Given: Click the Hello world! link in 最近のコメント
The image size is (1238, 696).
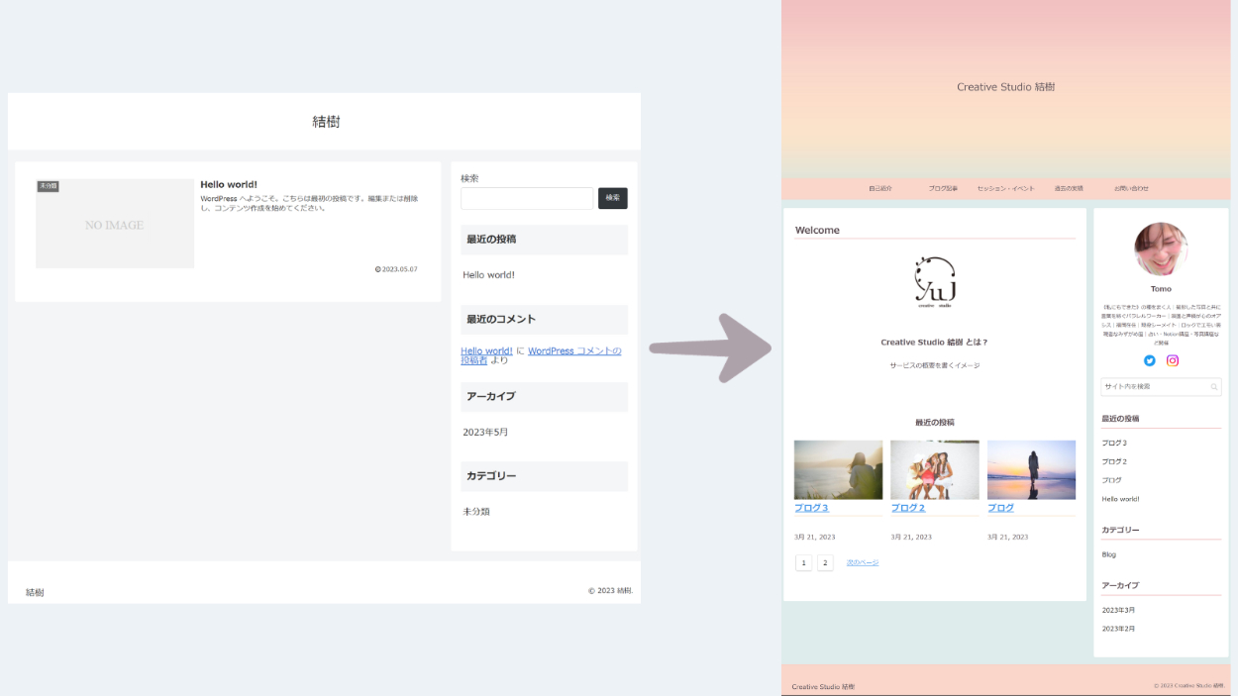Looking at the screenshot, I should tap(486, 350).
